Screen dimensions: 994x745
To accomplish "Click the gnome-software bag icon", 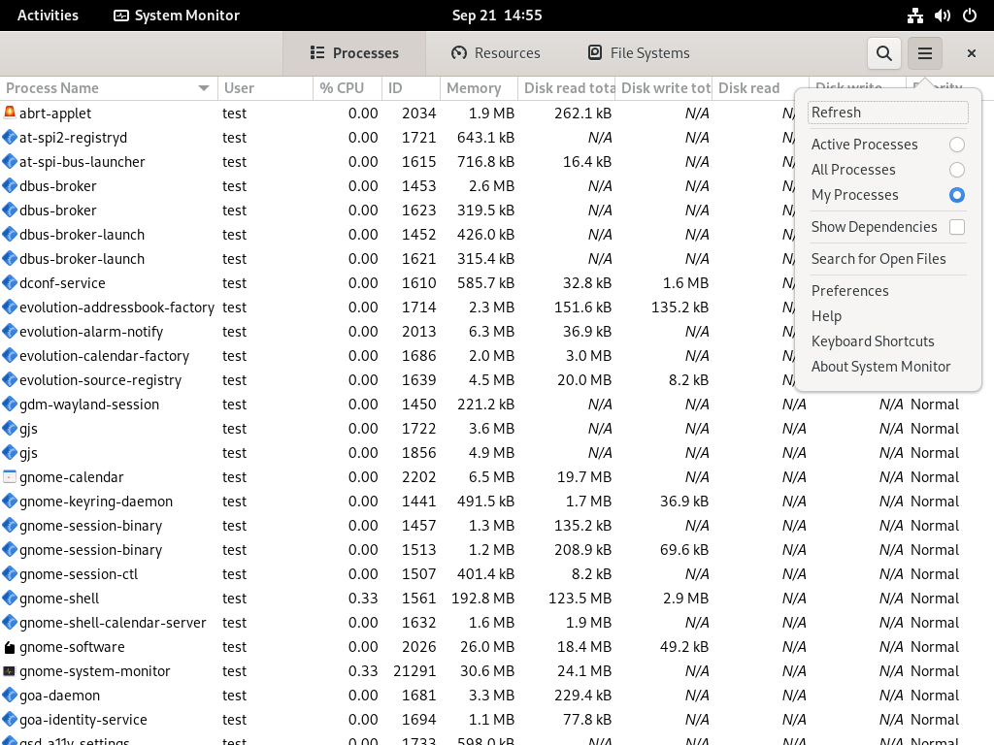I will click(10, 647).
